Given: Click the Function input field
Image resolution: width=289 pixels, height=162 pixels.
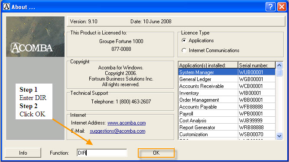Looking at the screenshot, I should coord(102,153).
